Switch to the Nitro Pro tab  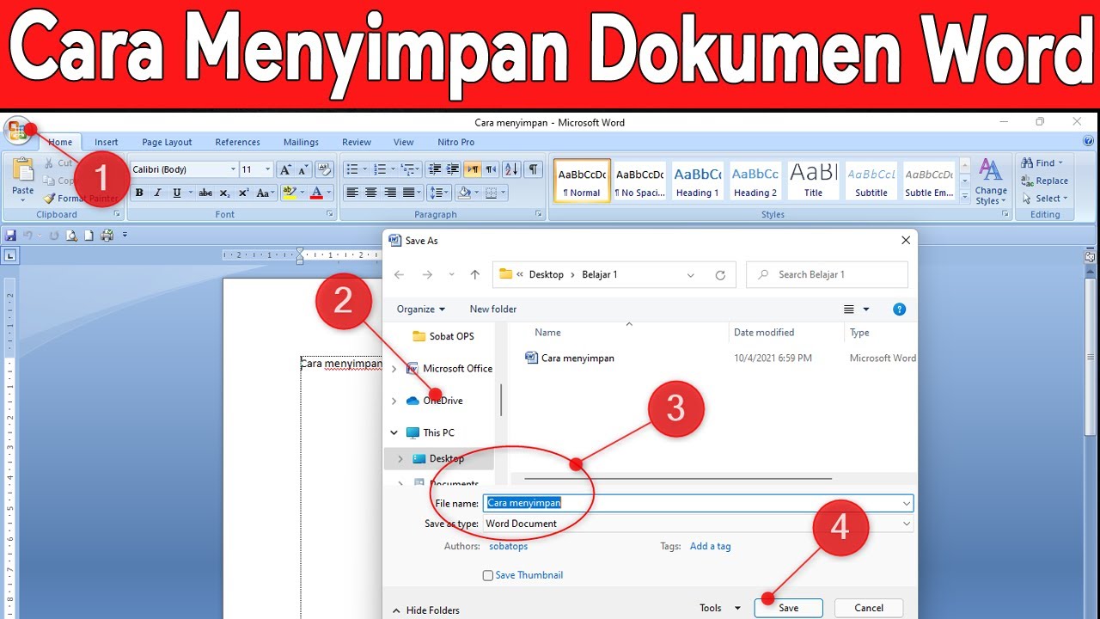click(455, 142)
